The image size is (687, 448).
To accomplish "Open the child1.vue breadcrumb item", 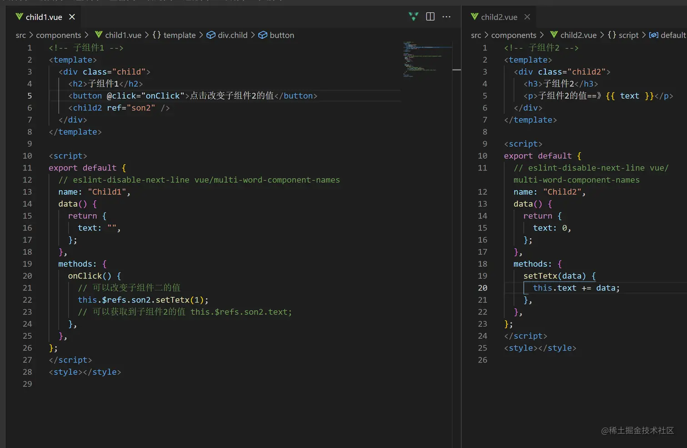I will [x=118, y=35].
